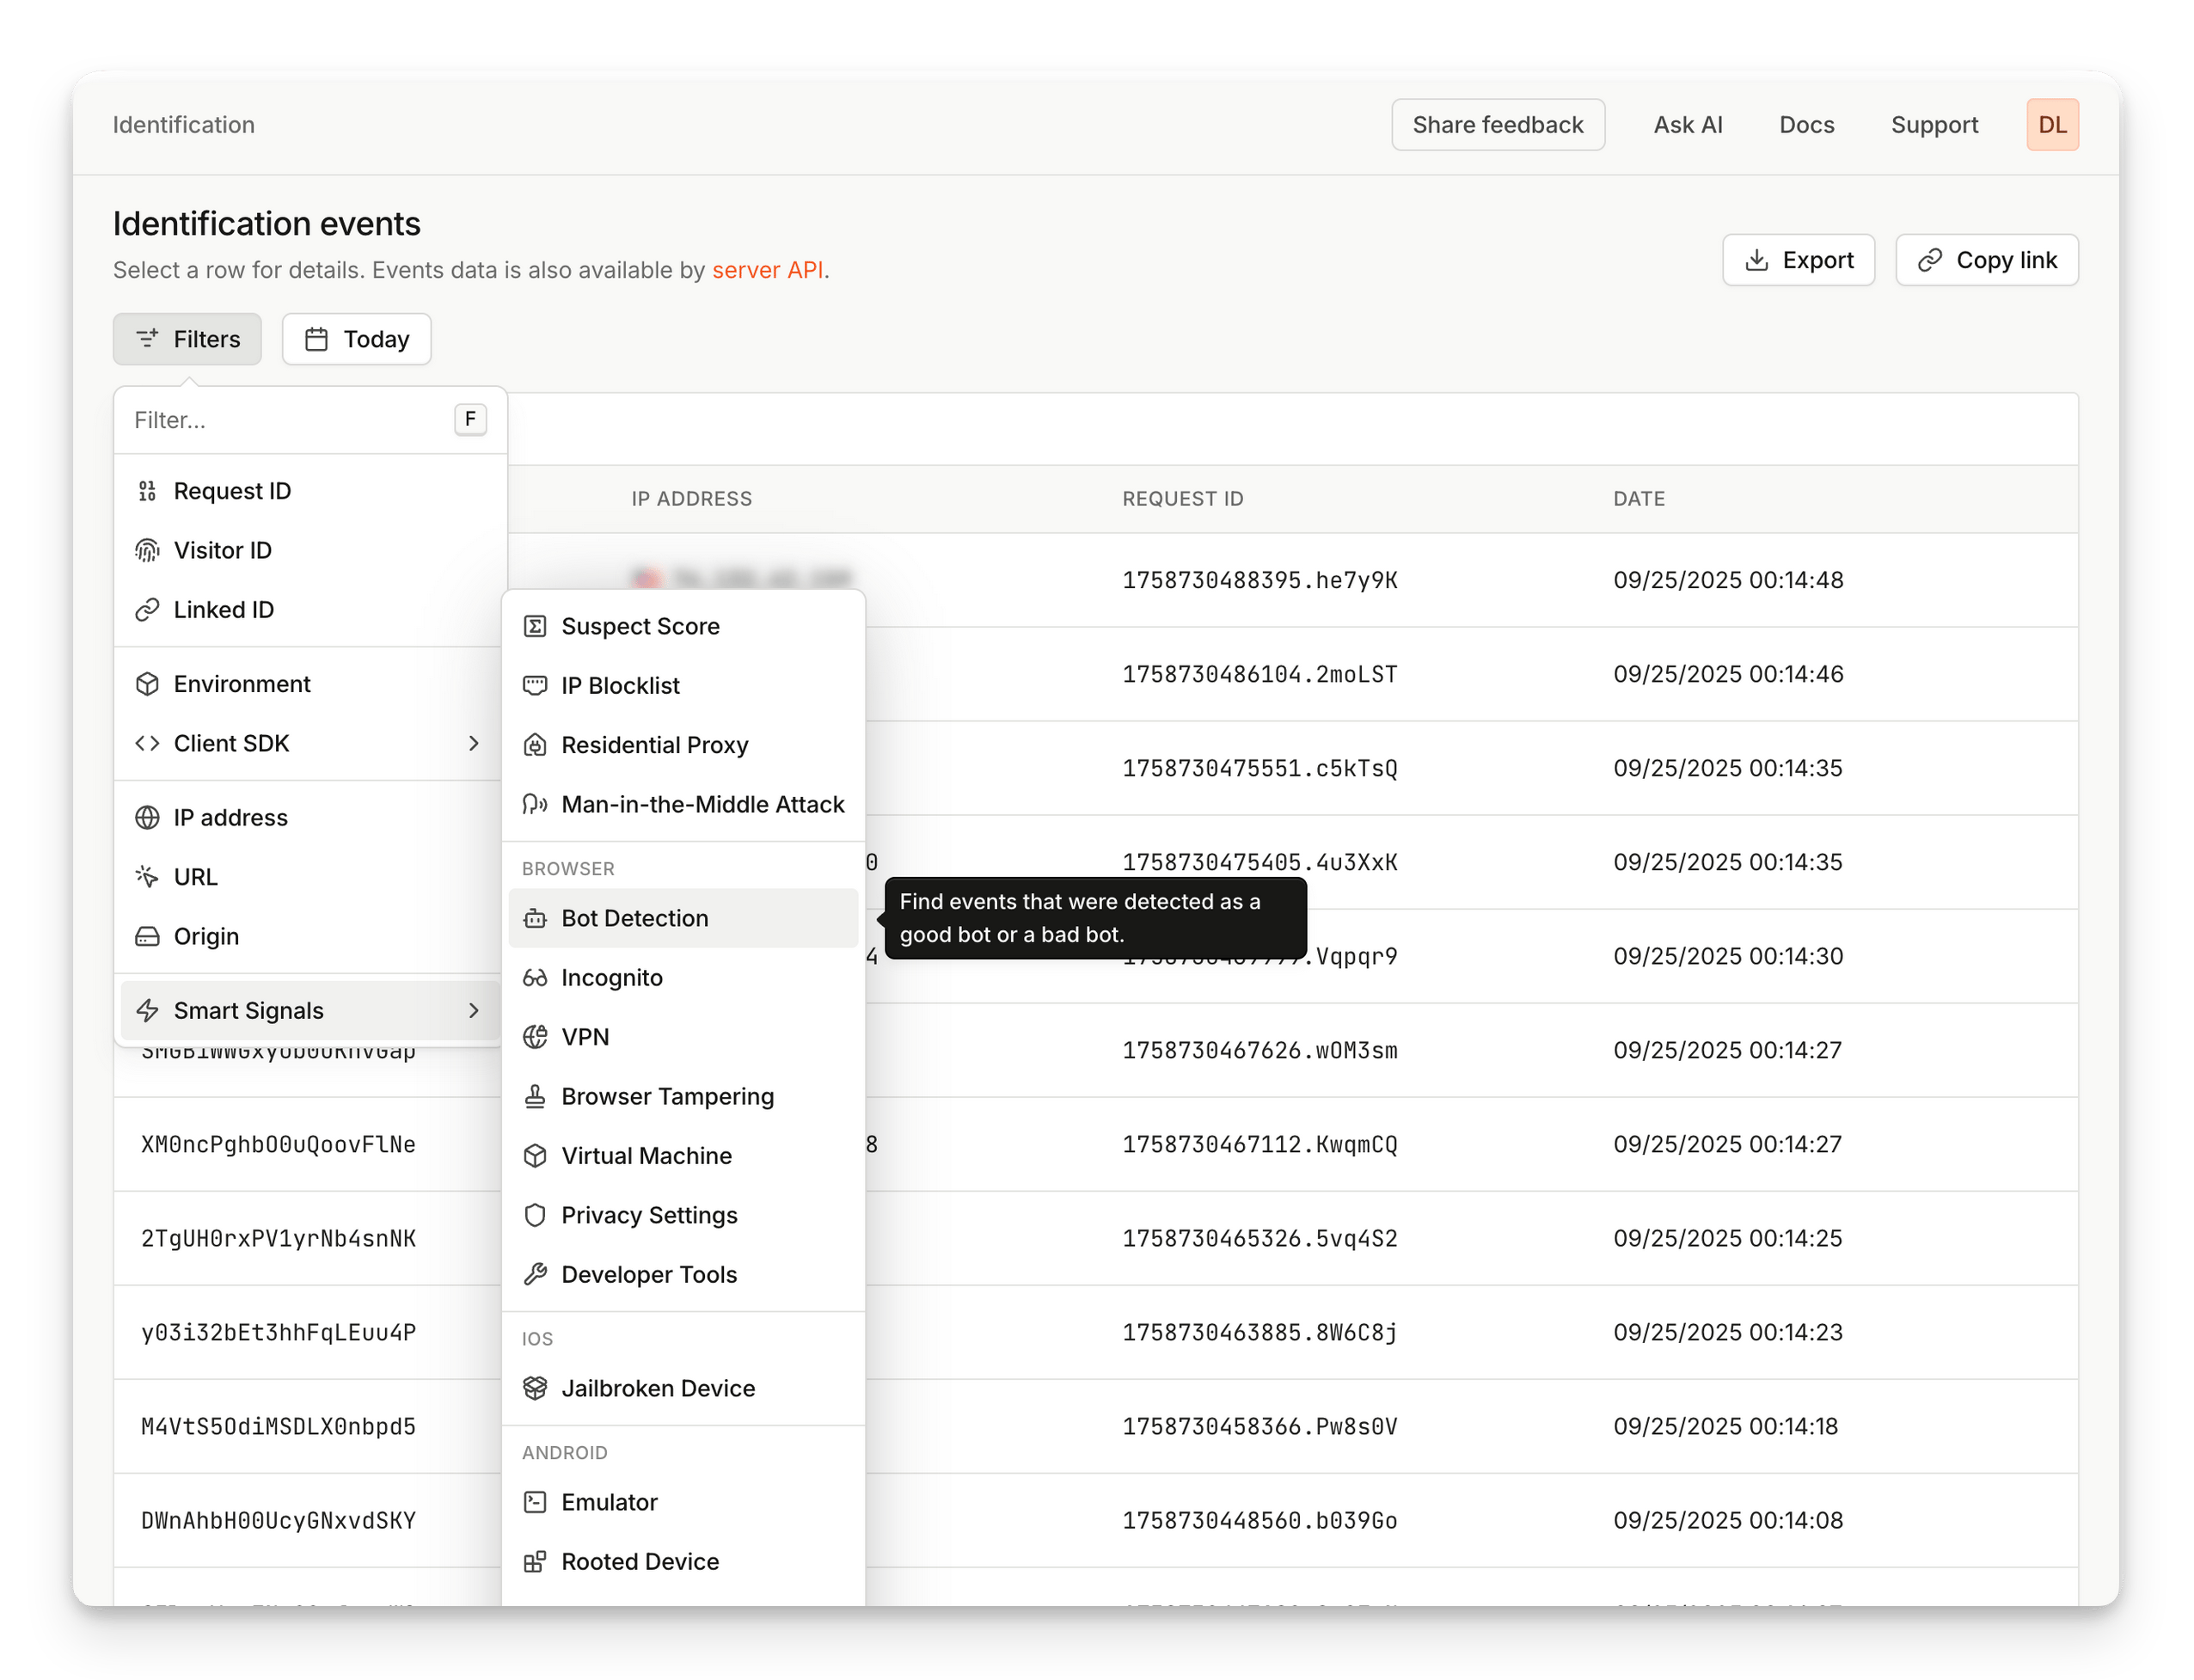This screenshot has width=2194, height=1680.
Task: Click the DATE column header
Action: (1638, 499)
